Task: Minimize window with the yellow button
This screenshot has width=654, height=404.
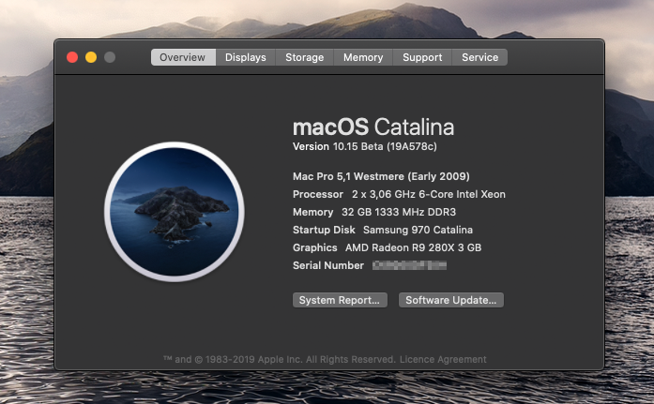Action: coord(91,57)
